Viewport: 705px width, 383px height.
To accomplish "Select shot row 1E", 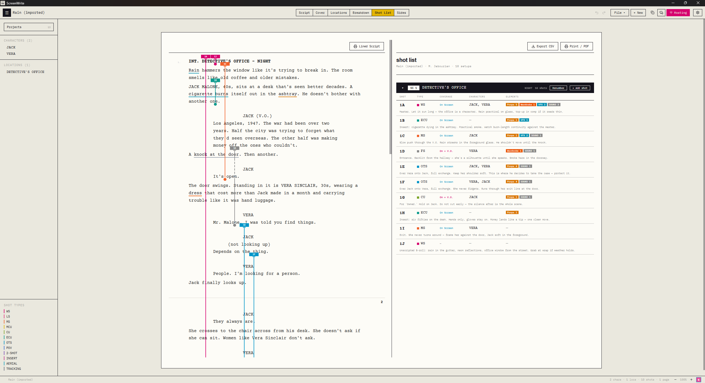I will click(495, 169).
